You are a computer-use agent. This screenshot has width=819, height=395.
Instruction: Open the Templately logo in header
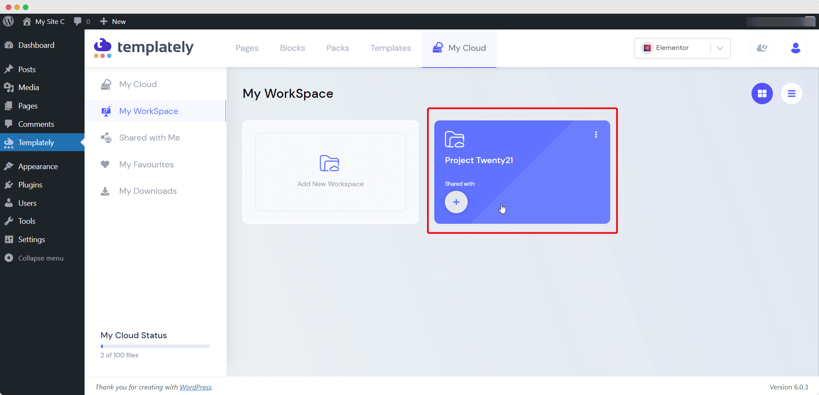(x=143, y=48)
